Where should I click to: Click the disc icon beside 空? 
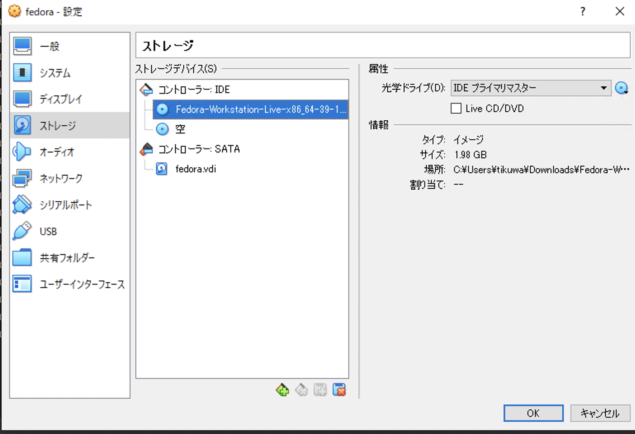coord(162,129)
